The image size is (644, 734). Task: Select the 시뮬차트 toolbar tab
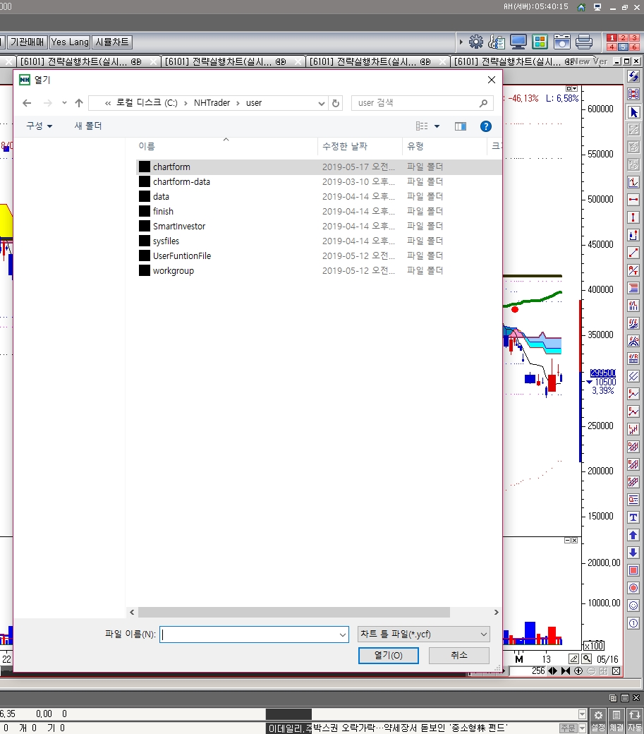112,42
